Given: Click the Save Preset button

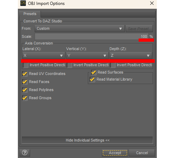Looking at the screenshot, I should (x=139, y=29).
